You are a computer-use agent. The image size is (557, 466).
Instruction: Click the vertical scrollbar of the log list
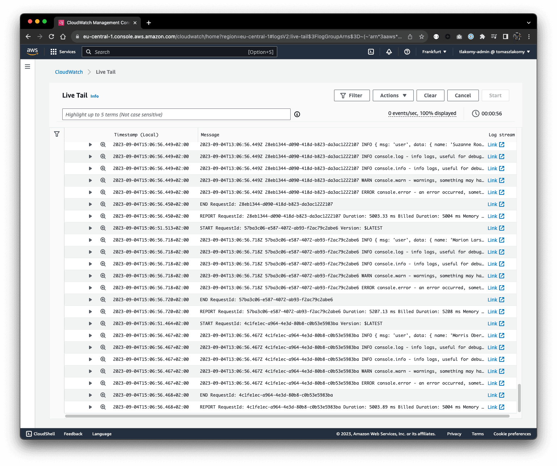pos(519,398)
